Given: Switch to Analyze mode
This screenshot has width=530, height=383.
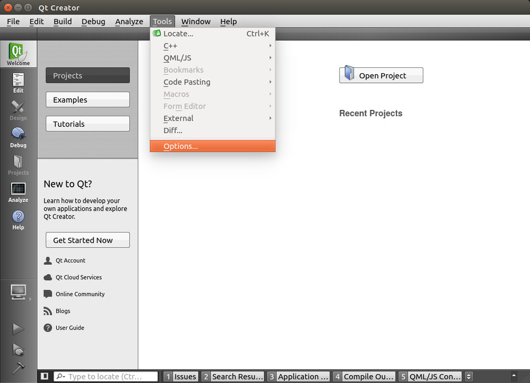Looking at the screenshot, I should point(18,193).
